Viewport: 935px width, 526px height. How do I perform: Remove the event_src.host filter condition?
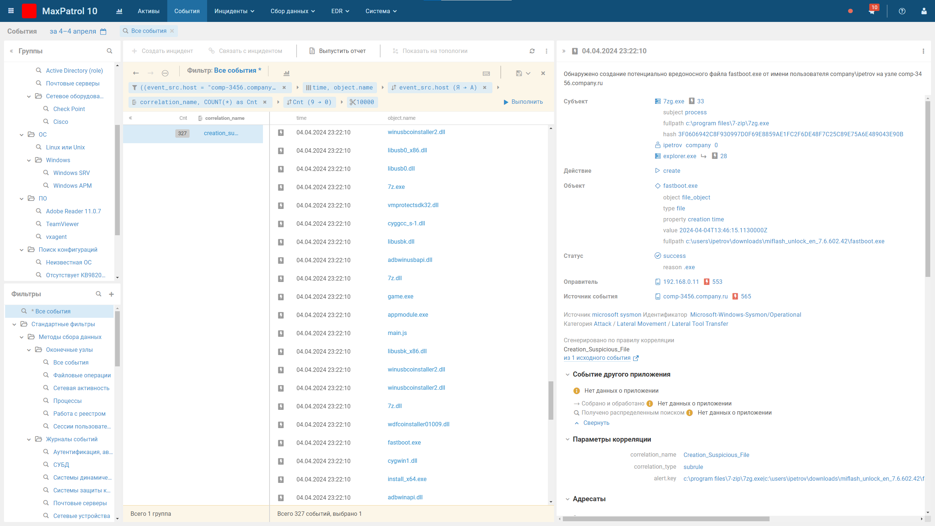[284, 88]
